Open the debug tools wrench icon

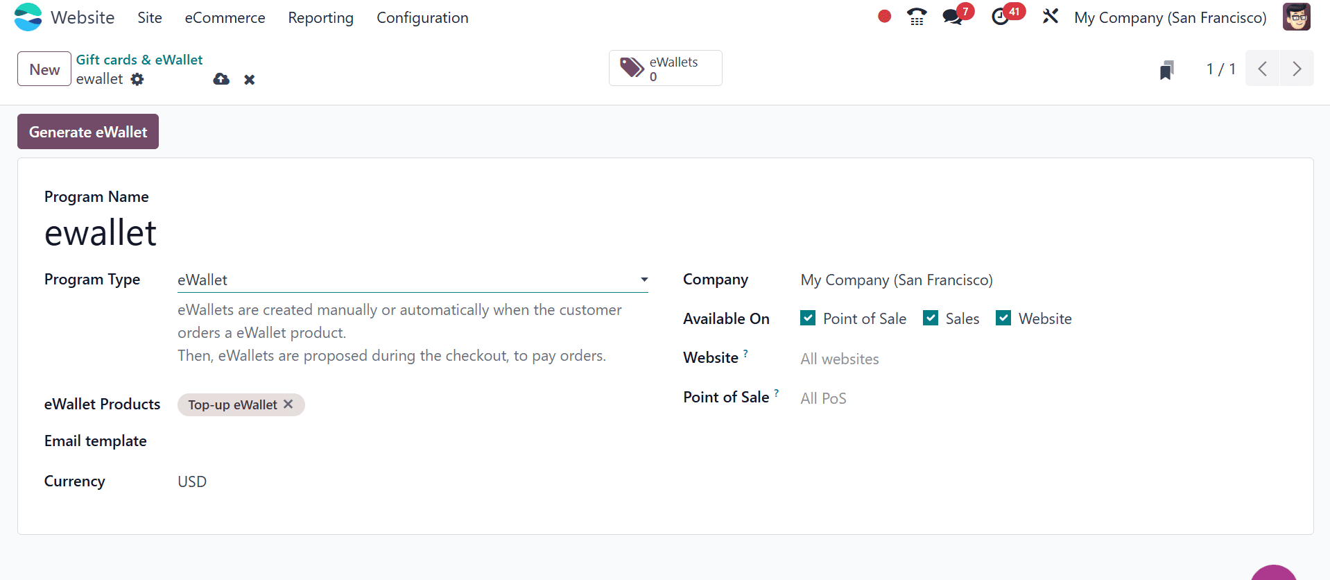1050,16
